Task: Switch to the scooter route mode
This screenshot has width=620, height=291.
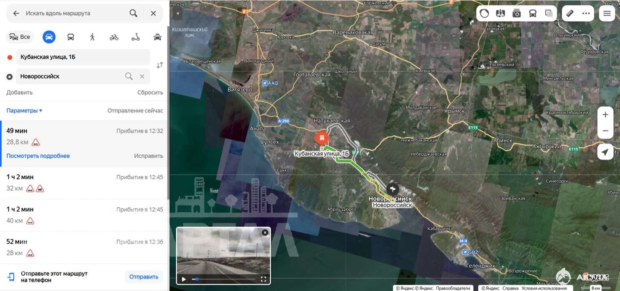Action: click(x=136, y=37)
